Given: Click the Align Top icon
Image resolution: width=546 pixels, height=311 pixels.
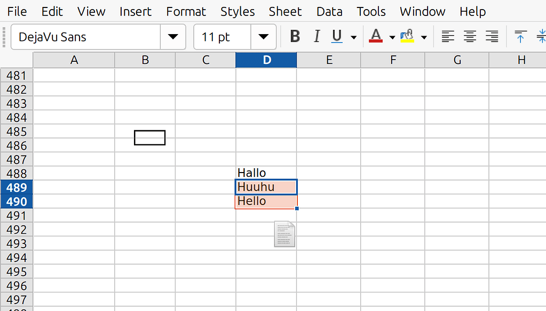Looking at the screenshot, I should [x=520, y=36].
